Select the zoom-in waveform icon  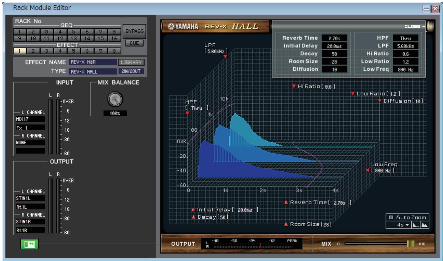click(425, 225)
